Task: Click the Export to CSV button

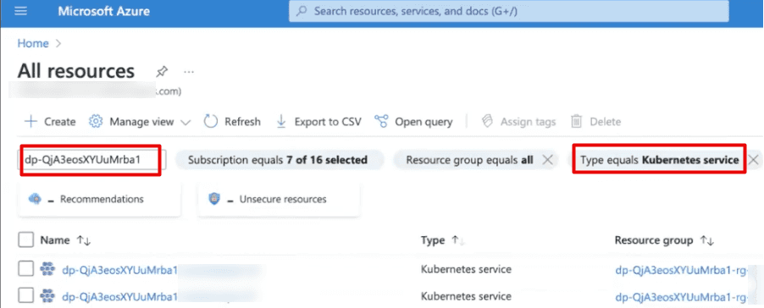Action: pyautogui.click(x=318, y=121)
